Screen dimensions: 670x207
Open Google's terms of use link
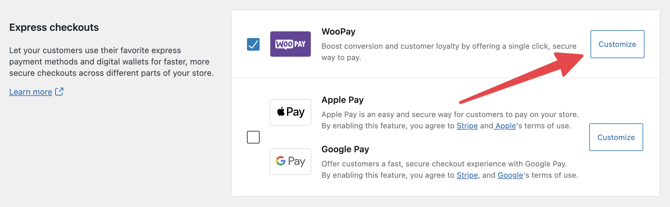pyautogui.click(x=510, y=175)
